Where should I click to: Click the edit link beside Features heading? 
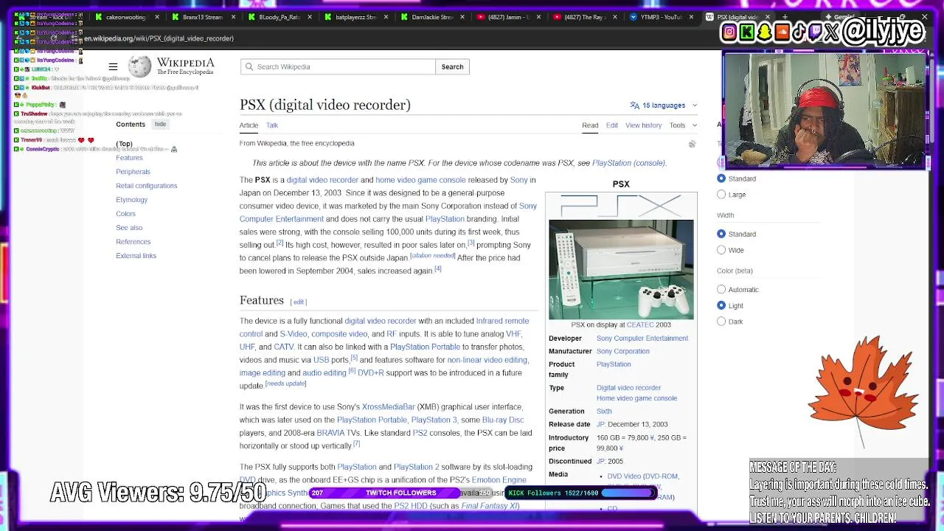[x=299, y=302]
